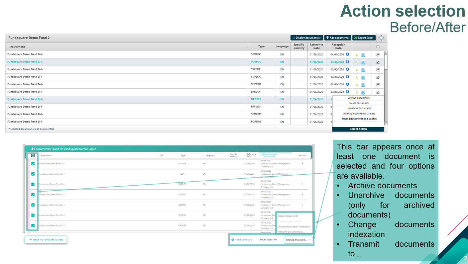Click the grey table scrollbar up arrow

(386, 53)
